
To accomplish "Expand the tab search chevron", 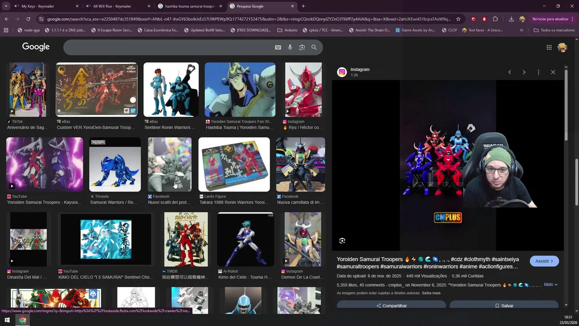I will [6, 6].
